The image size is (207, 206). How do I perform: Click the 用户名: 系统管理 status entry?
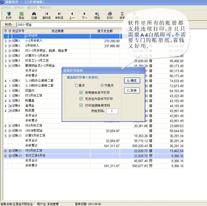pos(48,204)
